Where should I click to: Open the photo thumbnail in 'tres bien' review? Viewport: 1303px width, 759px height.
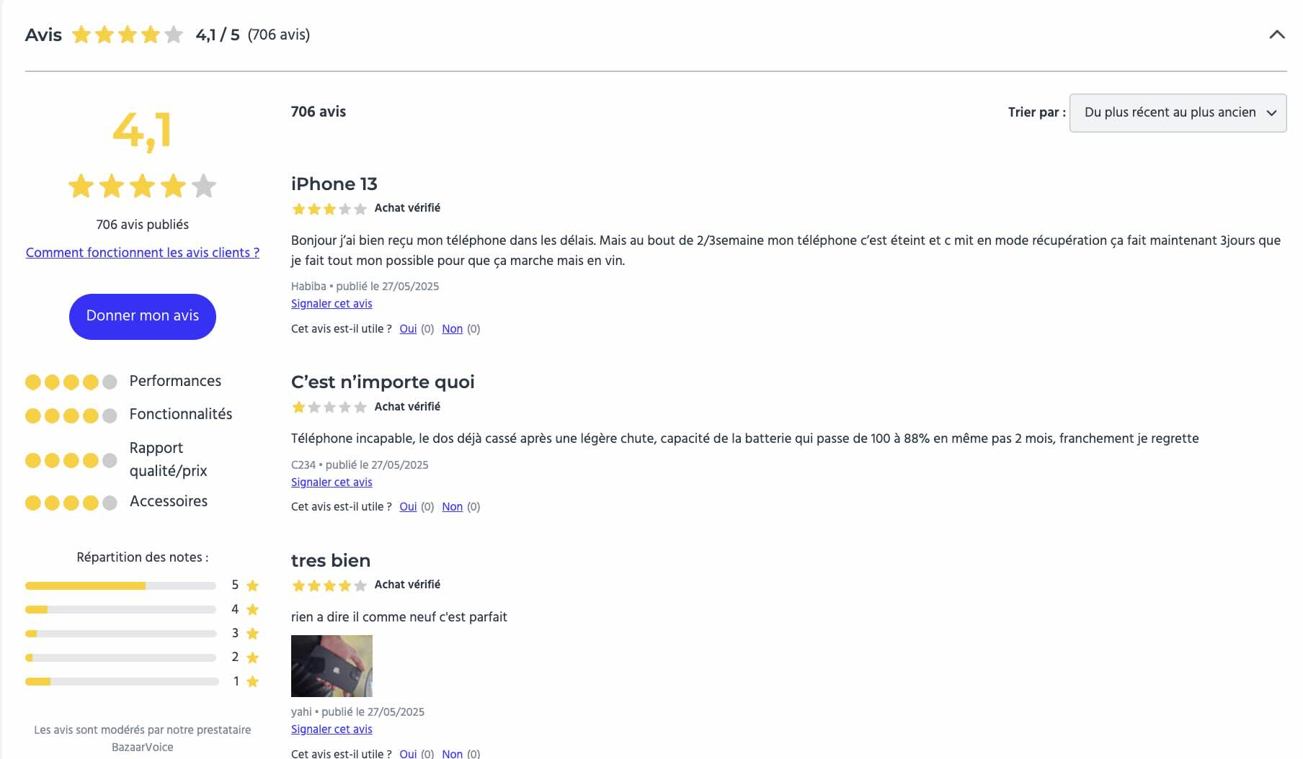(332, 666)
